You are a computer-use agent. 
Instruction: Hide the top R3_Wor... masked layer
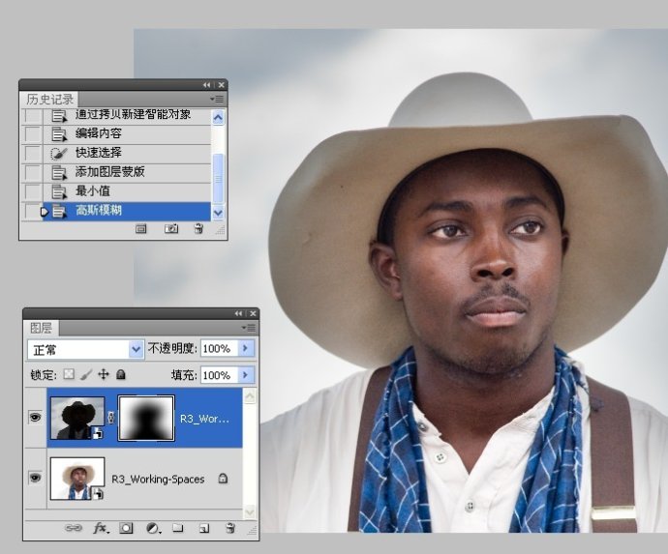click(x=35, y=417)
